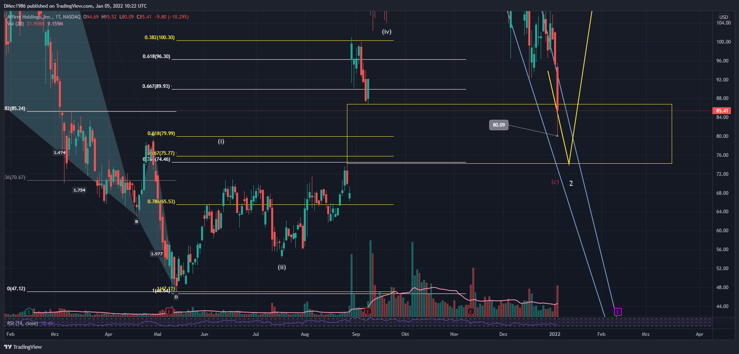Viewport: 739px width, 354px height.
Task: Click the purple E upcoming earnings marker
Action: [618, 311]
